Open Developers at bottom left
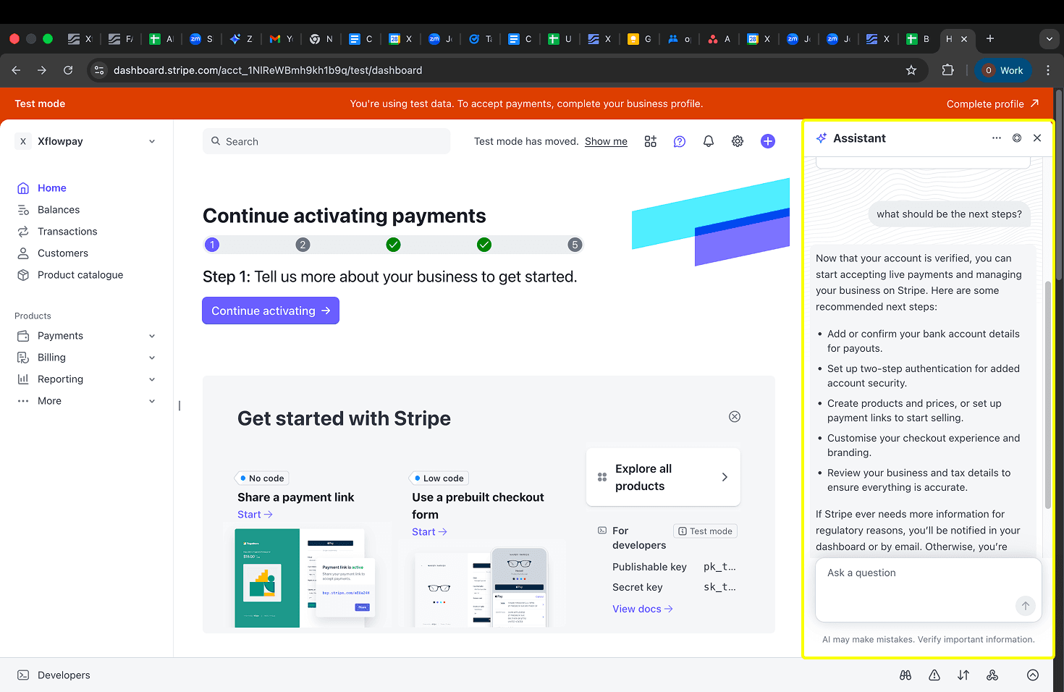 pos(54,675)
